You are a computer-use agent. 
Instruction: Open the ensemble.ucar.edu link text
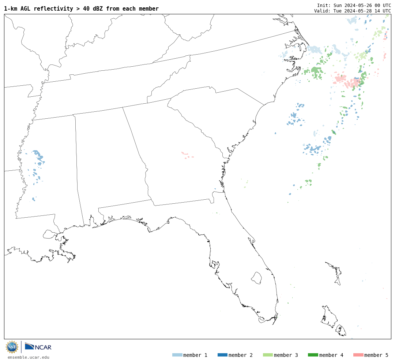point(29,357)
